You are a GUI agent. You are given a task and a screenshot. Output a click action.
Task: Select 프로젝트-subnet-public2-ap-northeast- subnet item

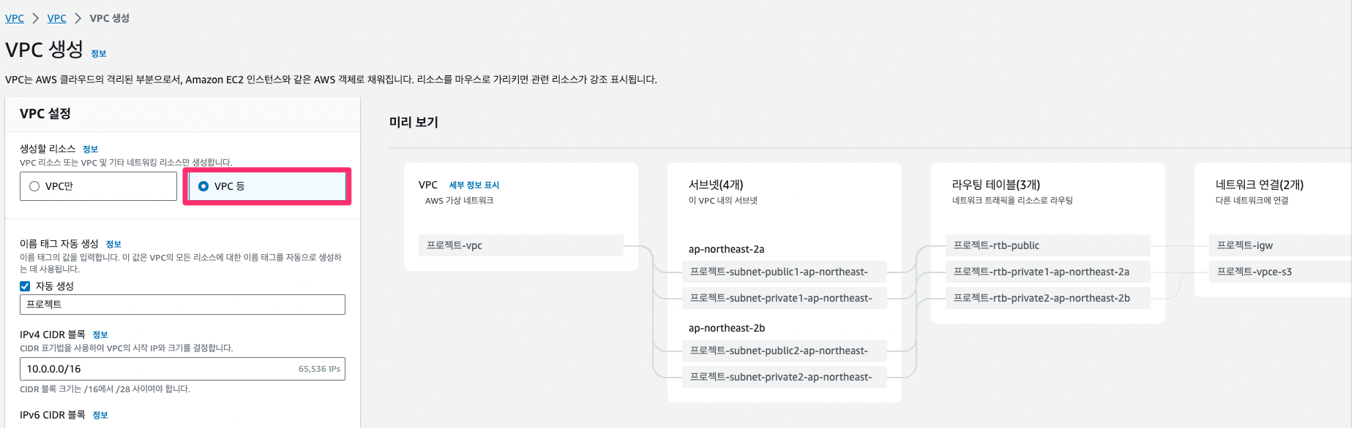tap(785, 351)
